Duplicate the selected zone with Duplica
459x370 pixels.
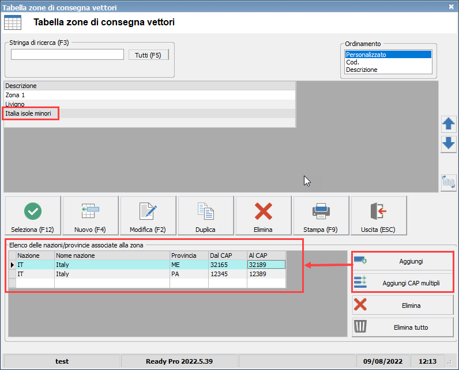click(x=205, y=216)
